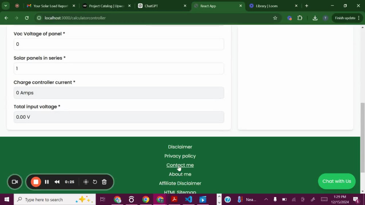This screenshot has width=365, height=205.
Task: Pause the Loom recording
Action: pyautogui.click(x=47, y=182)
